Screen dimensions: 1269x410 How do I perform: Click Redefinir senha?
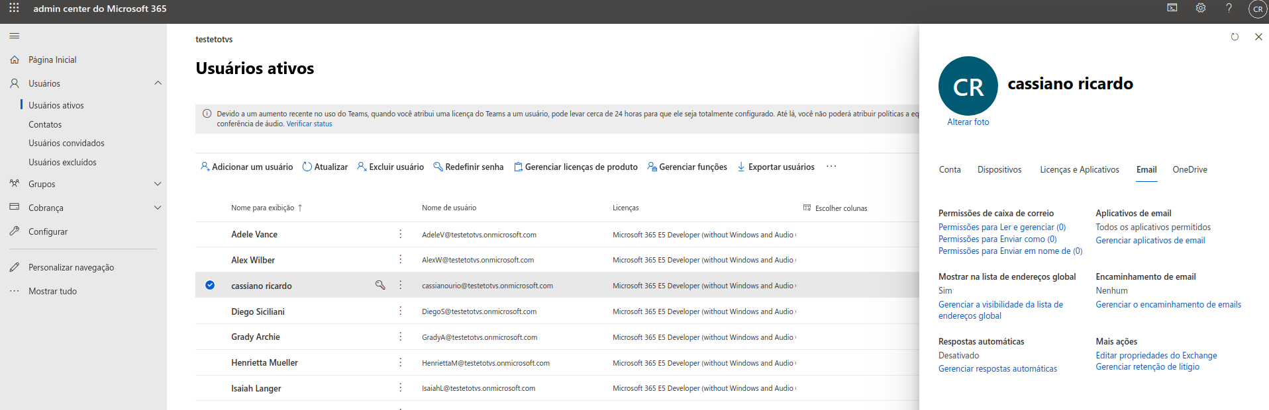468,167
